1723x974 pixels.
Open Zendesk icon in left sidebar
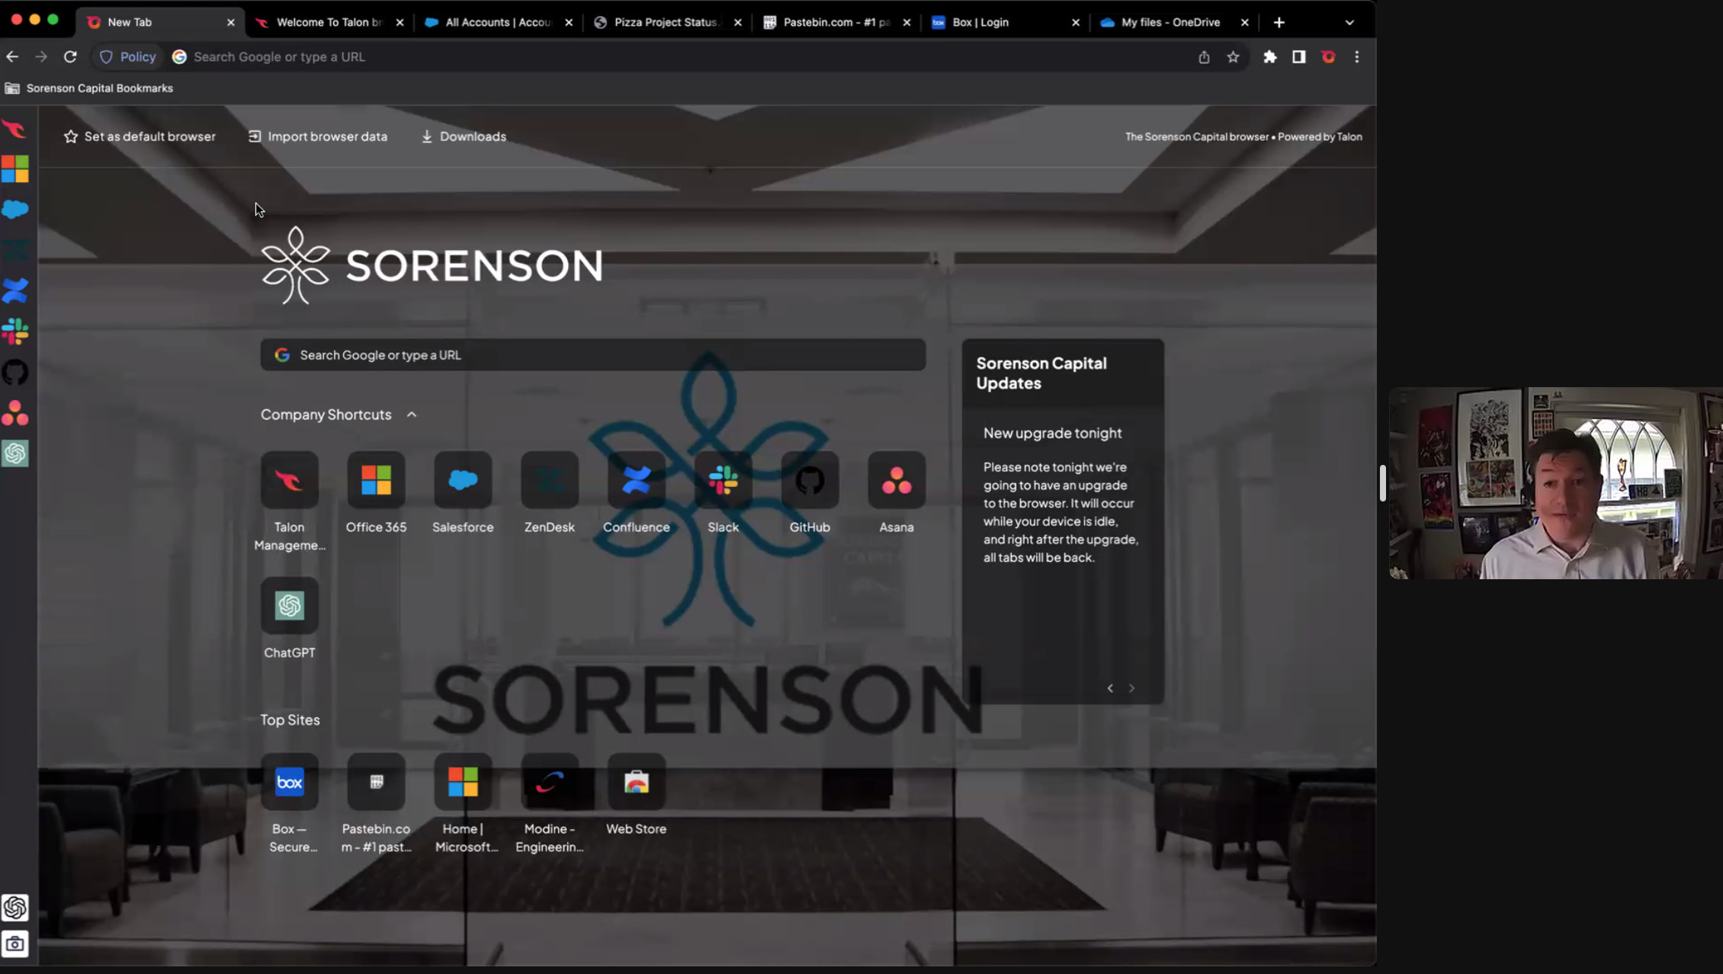[14, 250]
